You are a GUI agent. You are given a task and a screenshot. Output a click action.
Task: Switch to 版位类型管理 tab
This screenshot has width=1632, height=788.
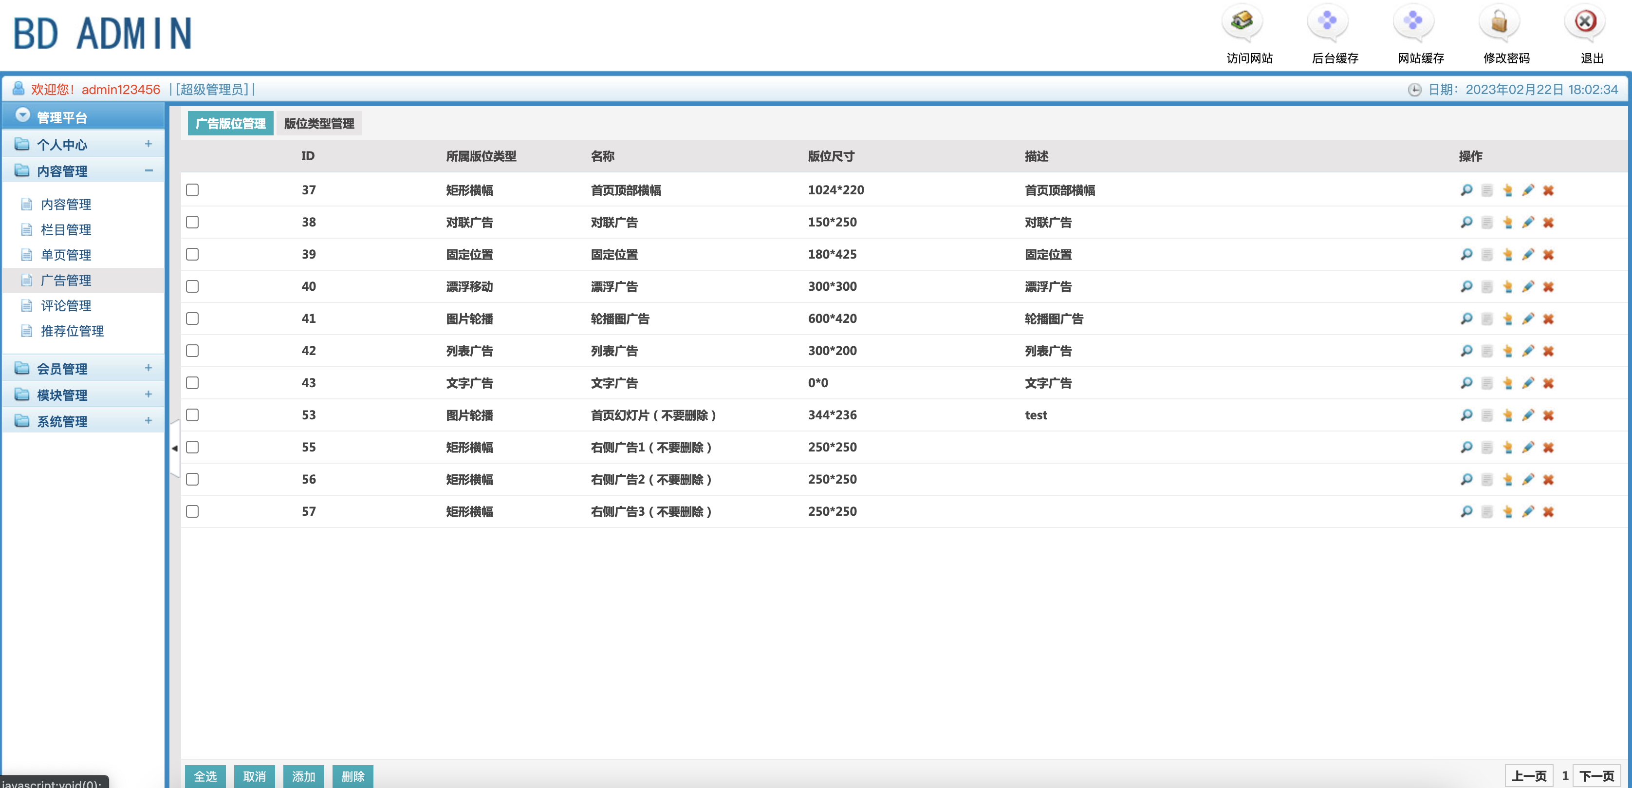319,123
